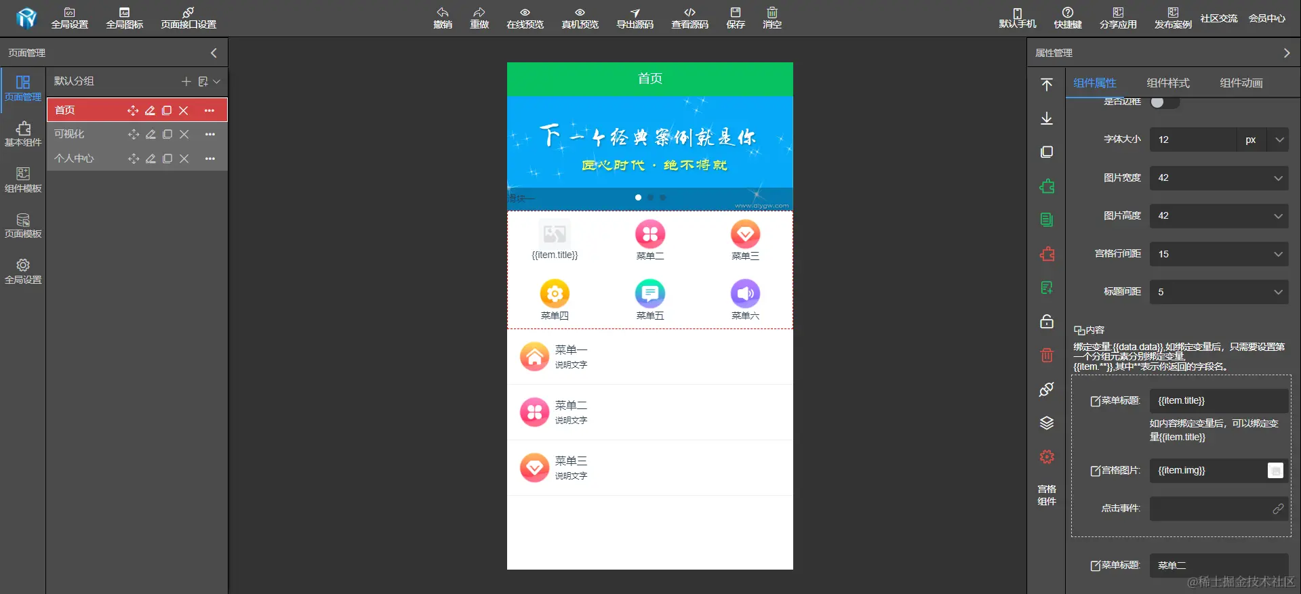Viewport: 1301px width, 594px height.
Task: Open the 会员中心 link
Action: tap(1266, 18)
